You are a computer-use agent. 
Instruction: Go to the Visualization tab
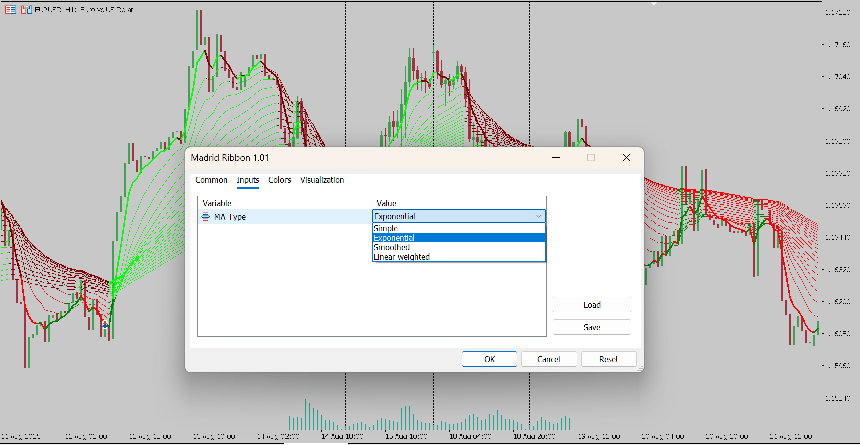[322, 180]
